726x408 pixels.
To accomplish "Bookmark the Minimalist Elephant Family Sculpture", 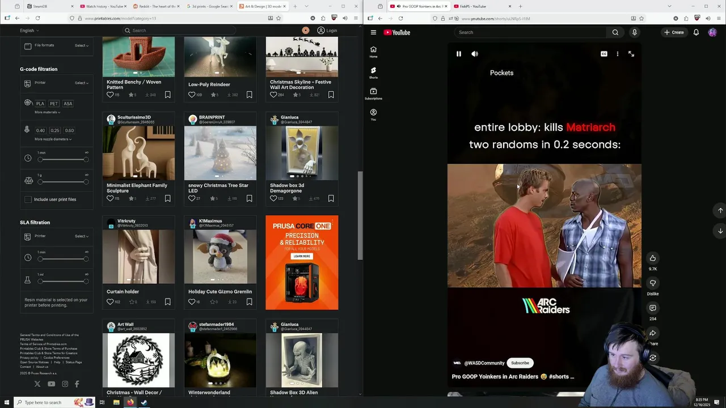I will coord(168,198).
